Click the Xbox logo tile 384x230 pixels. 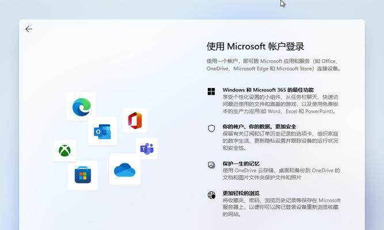[64, 151]
